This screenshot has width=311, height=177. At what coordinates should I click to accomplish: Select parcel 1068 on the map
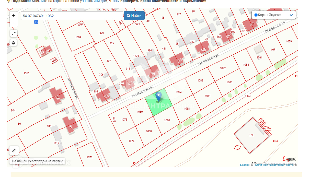point(187,109)
